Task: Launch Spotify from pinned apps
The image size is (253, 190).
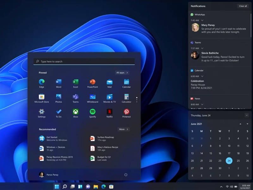Action: pyautogui.click(x=92, y=113)
